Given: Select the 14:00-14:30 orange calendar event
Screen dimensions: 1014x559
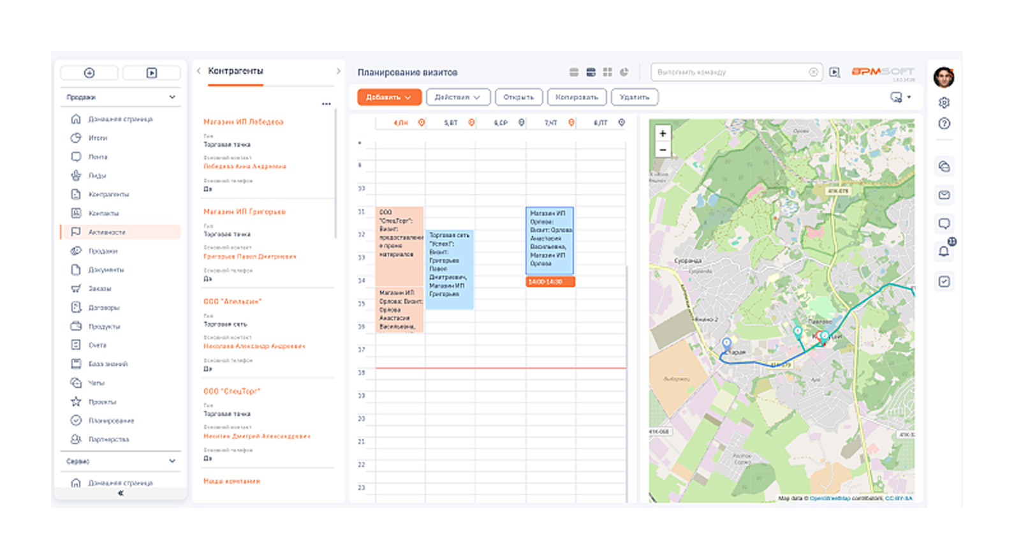Looking at the screenshot, I should click(550, 281).
